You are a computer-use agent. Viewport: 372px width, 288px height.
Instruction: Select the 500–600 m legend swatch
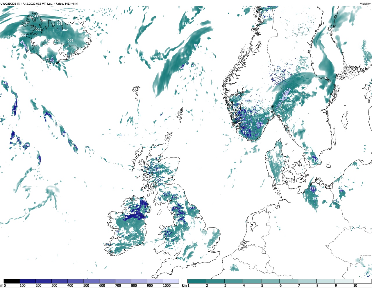91,281
